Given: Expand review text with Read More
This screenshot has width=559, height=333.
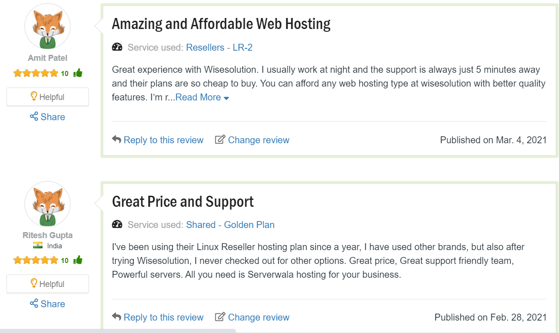Looking at the screenshot, I should (x=202, y=97).
